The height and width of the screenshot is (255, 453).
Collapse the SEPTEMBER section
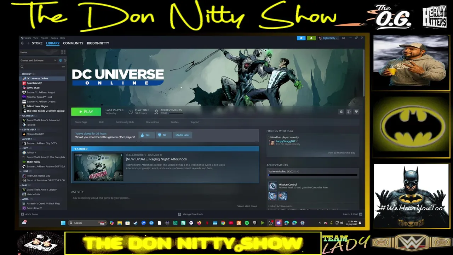21,130
